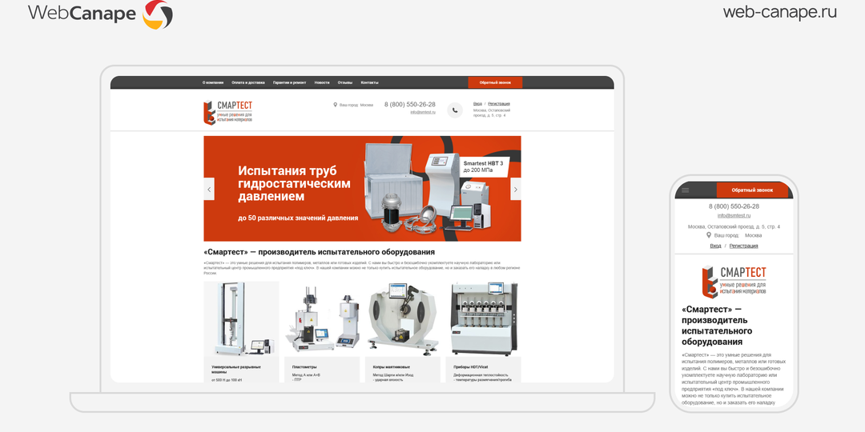
Task: Open the Новости menu item
Action: click(x=322, y=82)
